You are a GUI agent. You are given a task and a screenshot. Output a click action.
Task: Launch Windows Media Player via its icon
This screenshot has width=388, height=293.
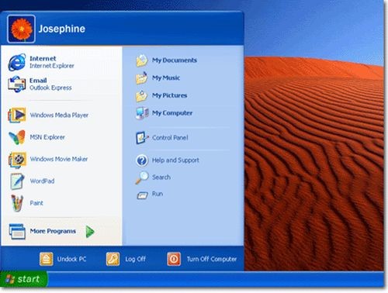[x=17, y=115]
